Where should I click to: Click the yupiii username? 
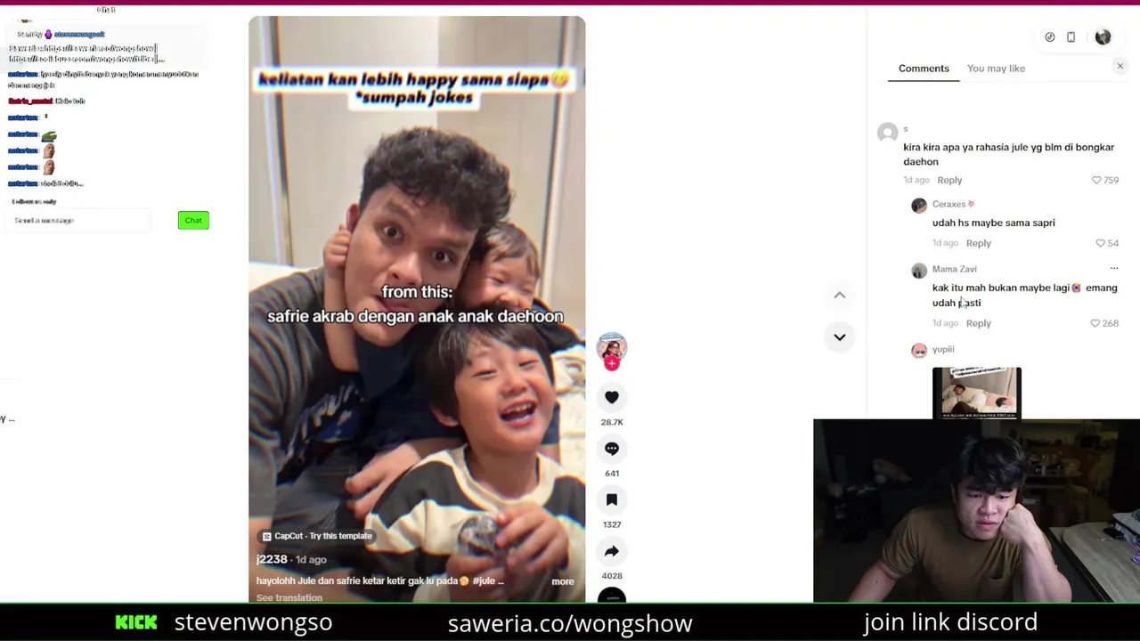943,349
